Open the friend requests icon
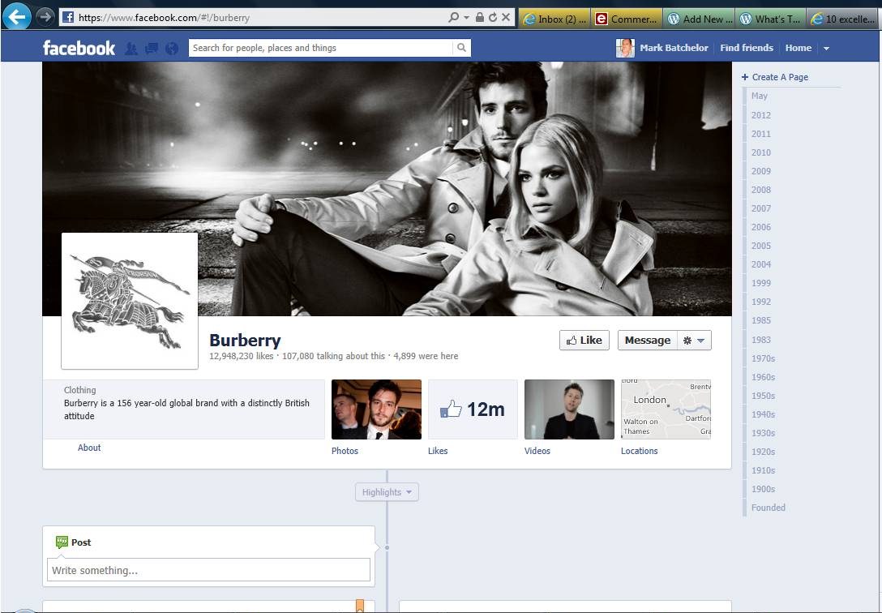Screen dimensions: 882x613 point(131,49)
